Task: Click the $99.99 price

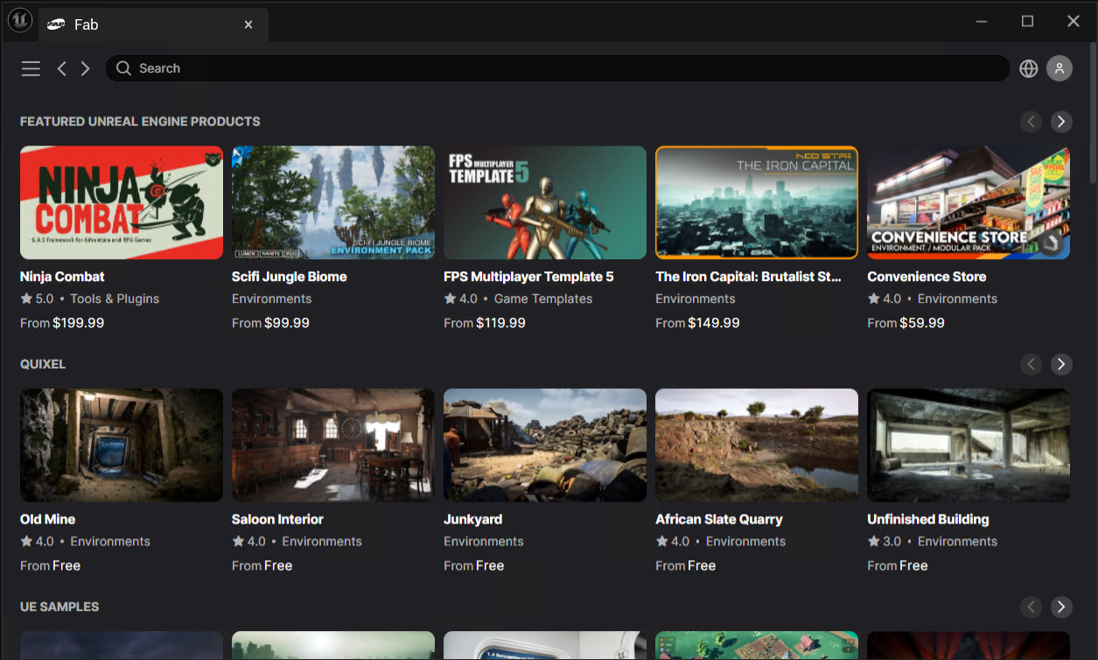Action: point(287,323)
